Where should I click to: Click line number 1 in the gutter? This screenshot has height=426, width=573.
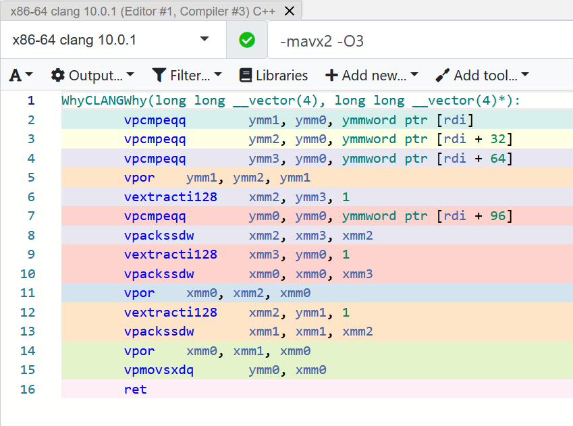click(31, 100)
